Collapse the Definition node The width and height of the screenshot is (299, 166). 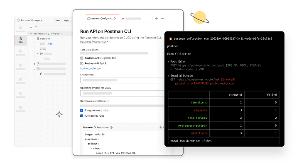tap(34, 38)
